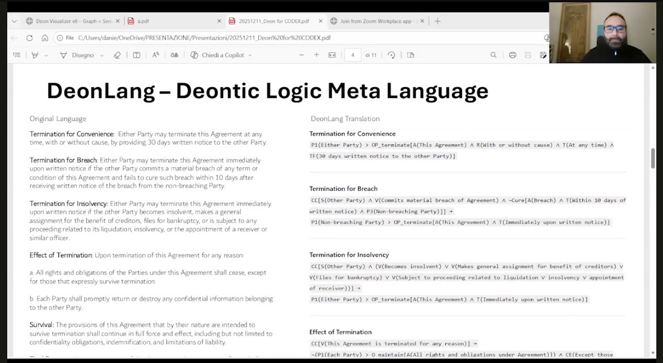
Task: Open the table of contents sidebar icon
Action: (x=17, y=55)
